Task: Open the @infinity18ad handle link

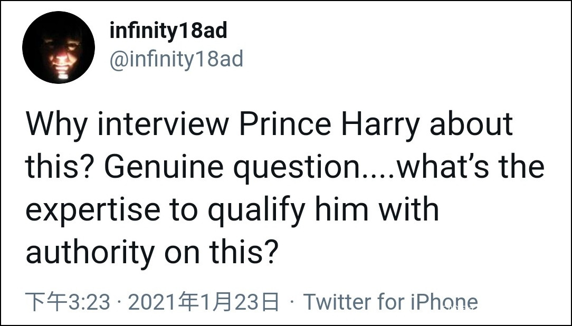Action: tap(176, 59)
